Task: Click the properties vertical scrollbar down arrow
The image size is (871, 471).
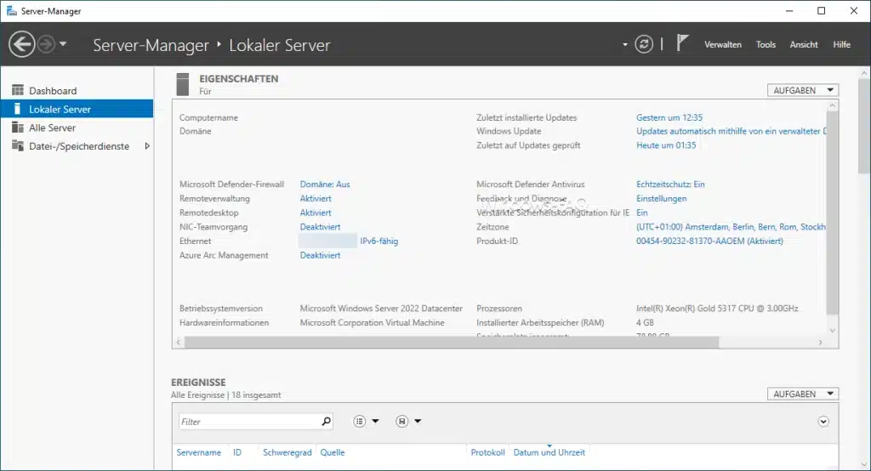Action: (x=832, y=331)
